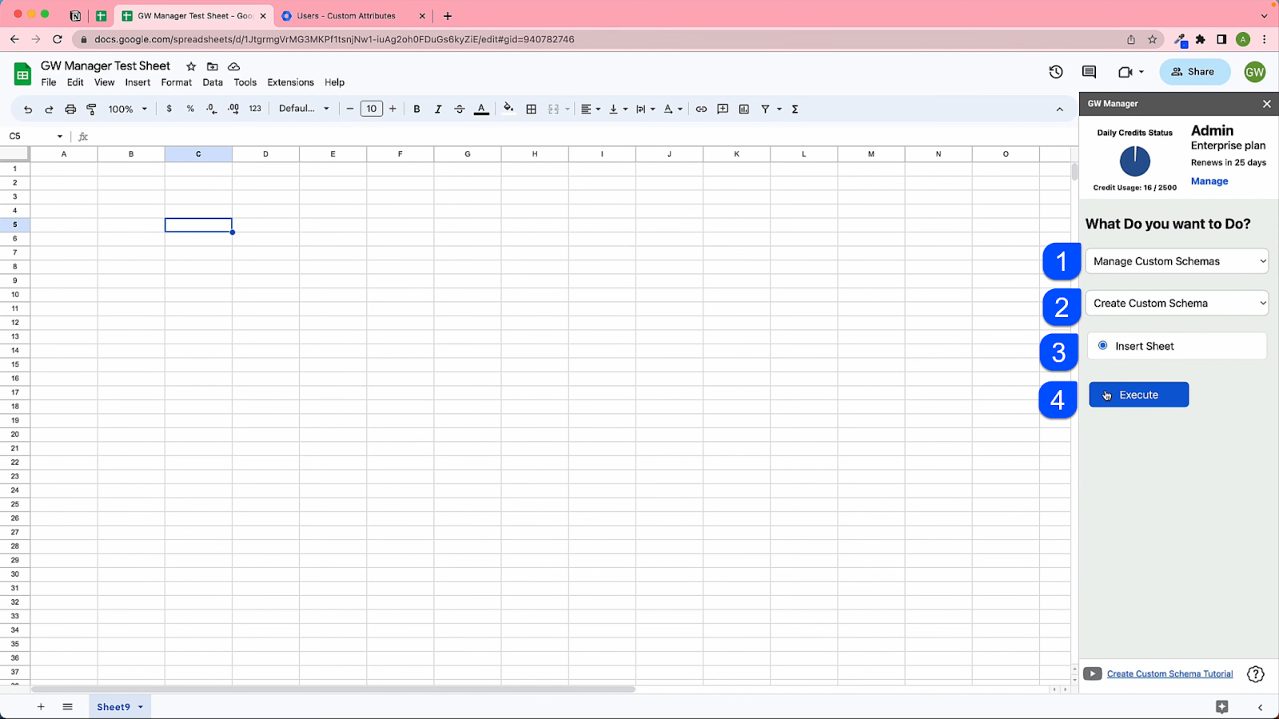Close the GW Manager sidebar
Viewport: 1279px width, 719px height.
click(x=1266, y=104)
